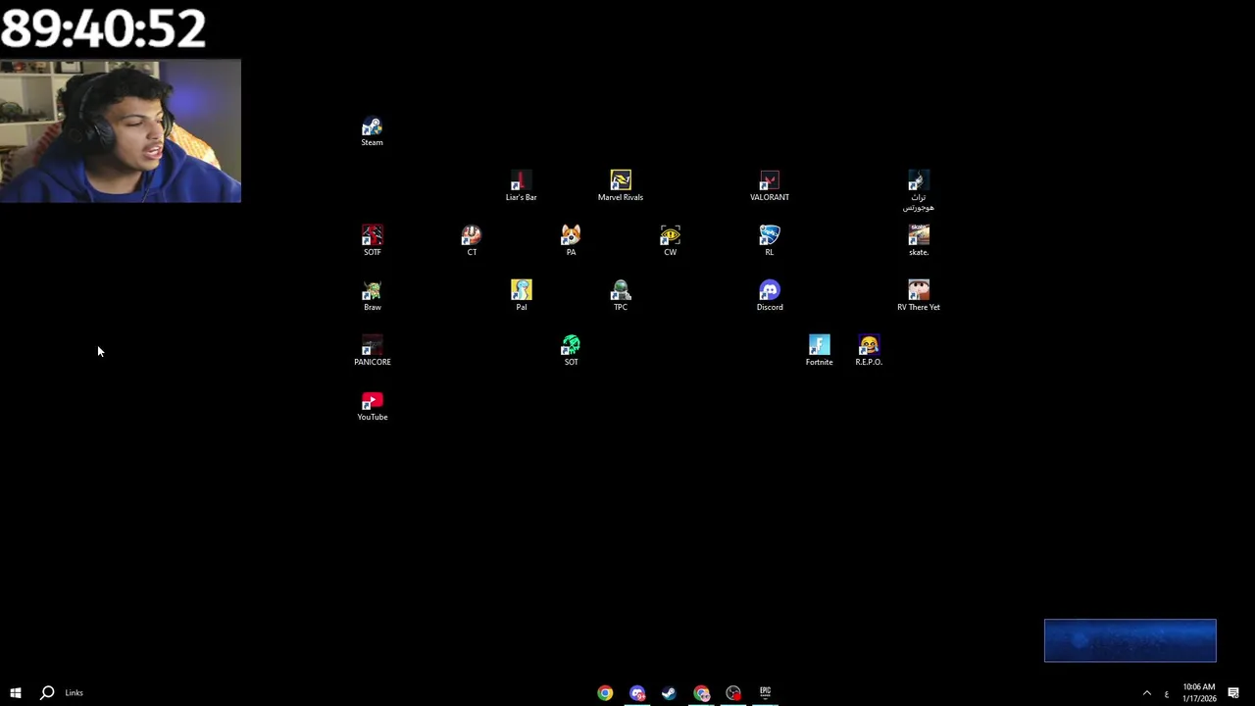This screenshot has width=1255, height=706.
Task: Click the PA fox desktop icon
Action: (571, 241)
